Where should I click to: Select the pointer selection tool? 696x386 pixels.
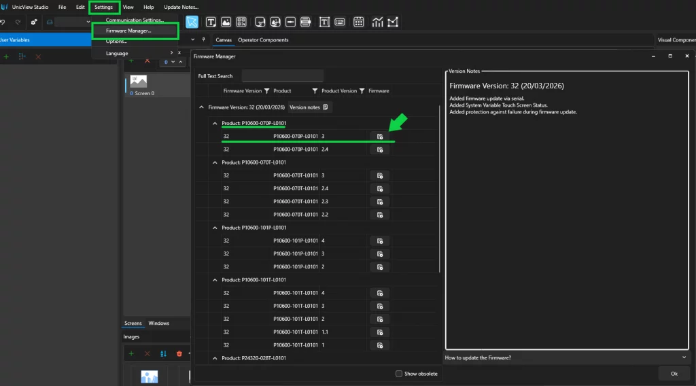click(x=192, y=22)
